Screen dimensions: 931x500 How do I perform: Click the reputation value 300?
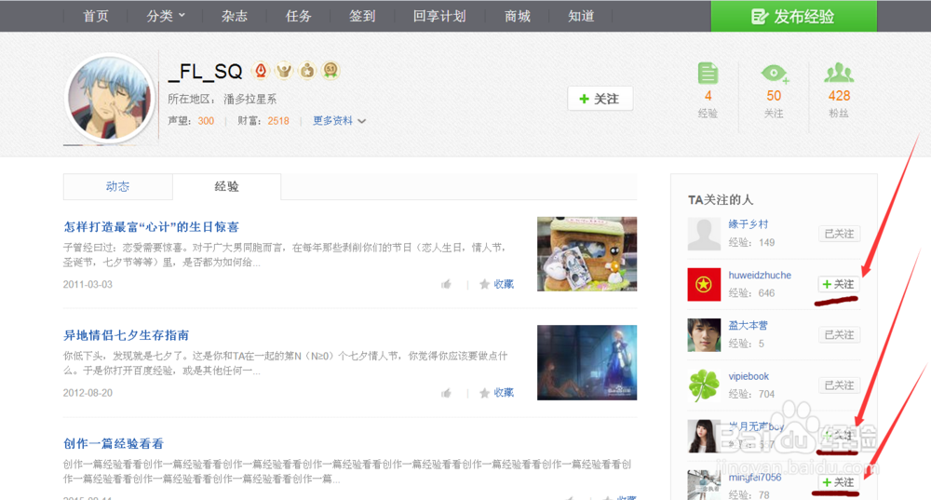coord(206,120)
